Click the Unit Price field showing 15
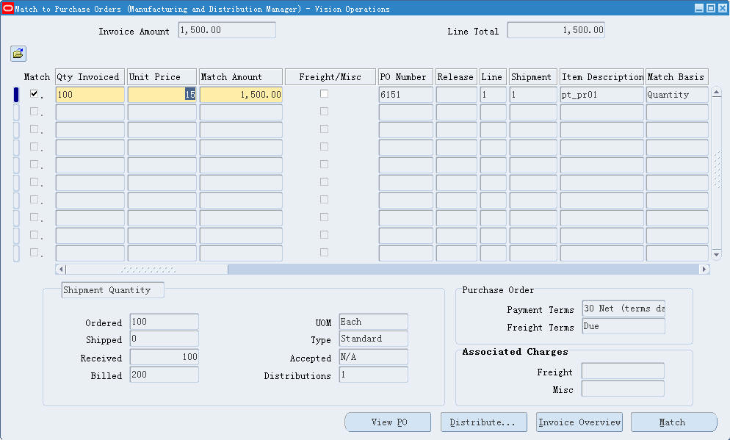730x440 pixels. [162, 95]
